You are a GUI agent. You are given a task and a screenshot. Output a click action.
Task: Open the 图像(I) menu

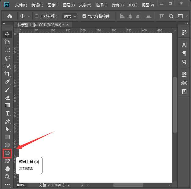(53, 5)
